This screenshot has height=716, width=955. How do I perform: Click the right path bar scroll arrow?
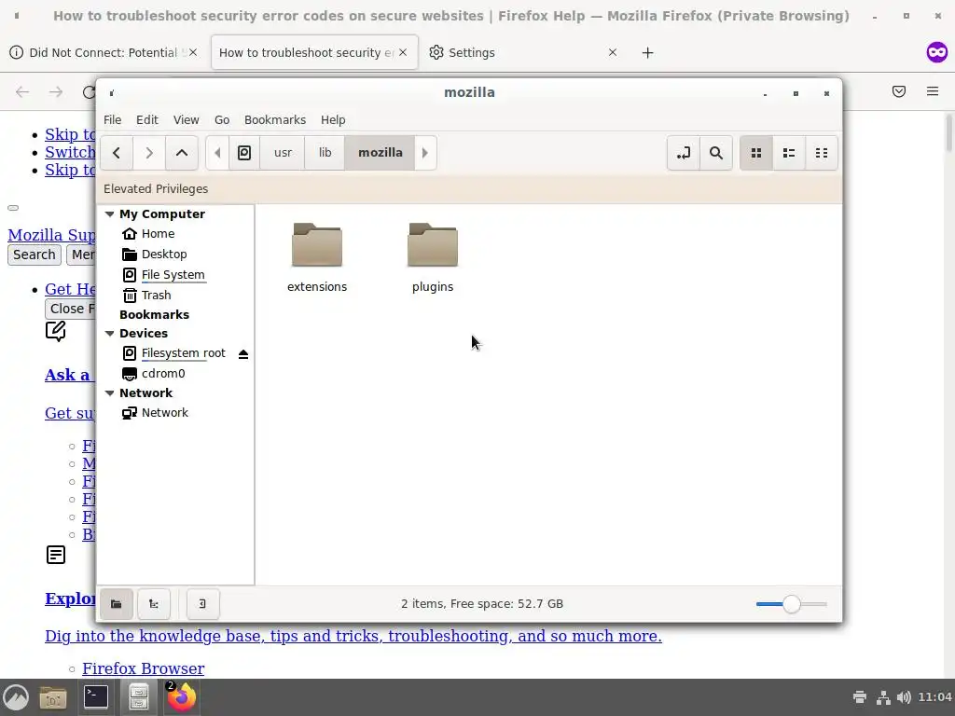pos(425,153)
